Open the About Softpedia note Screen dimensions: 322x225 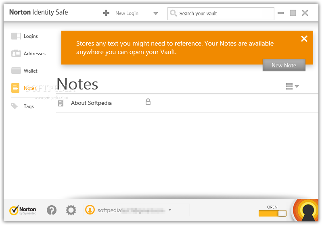91,103
